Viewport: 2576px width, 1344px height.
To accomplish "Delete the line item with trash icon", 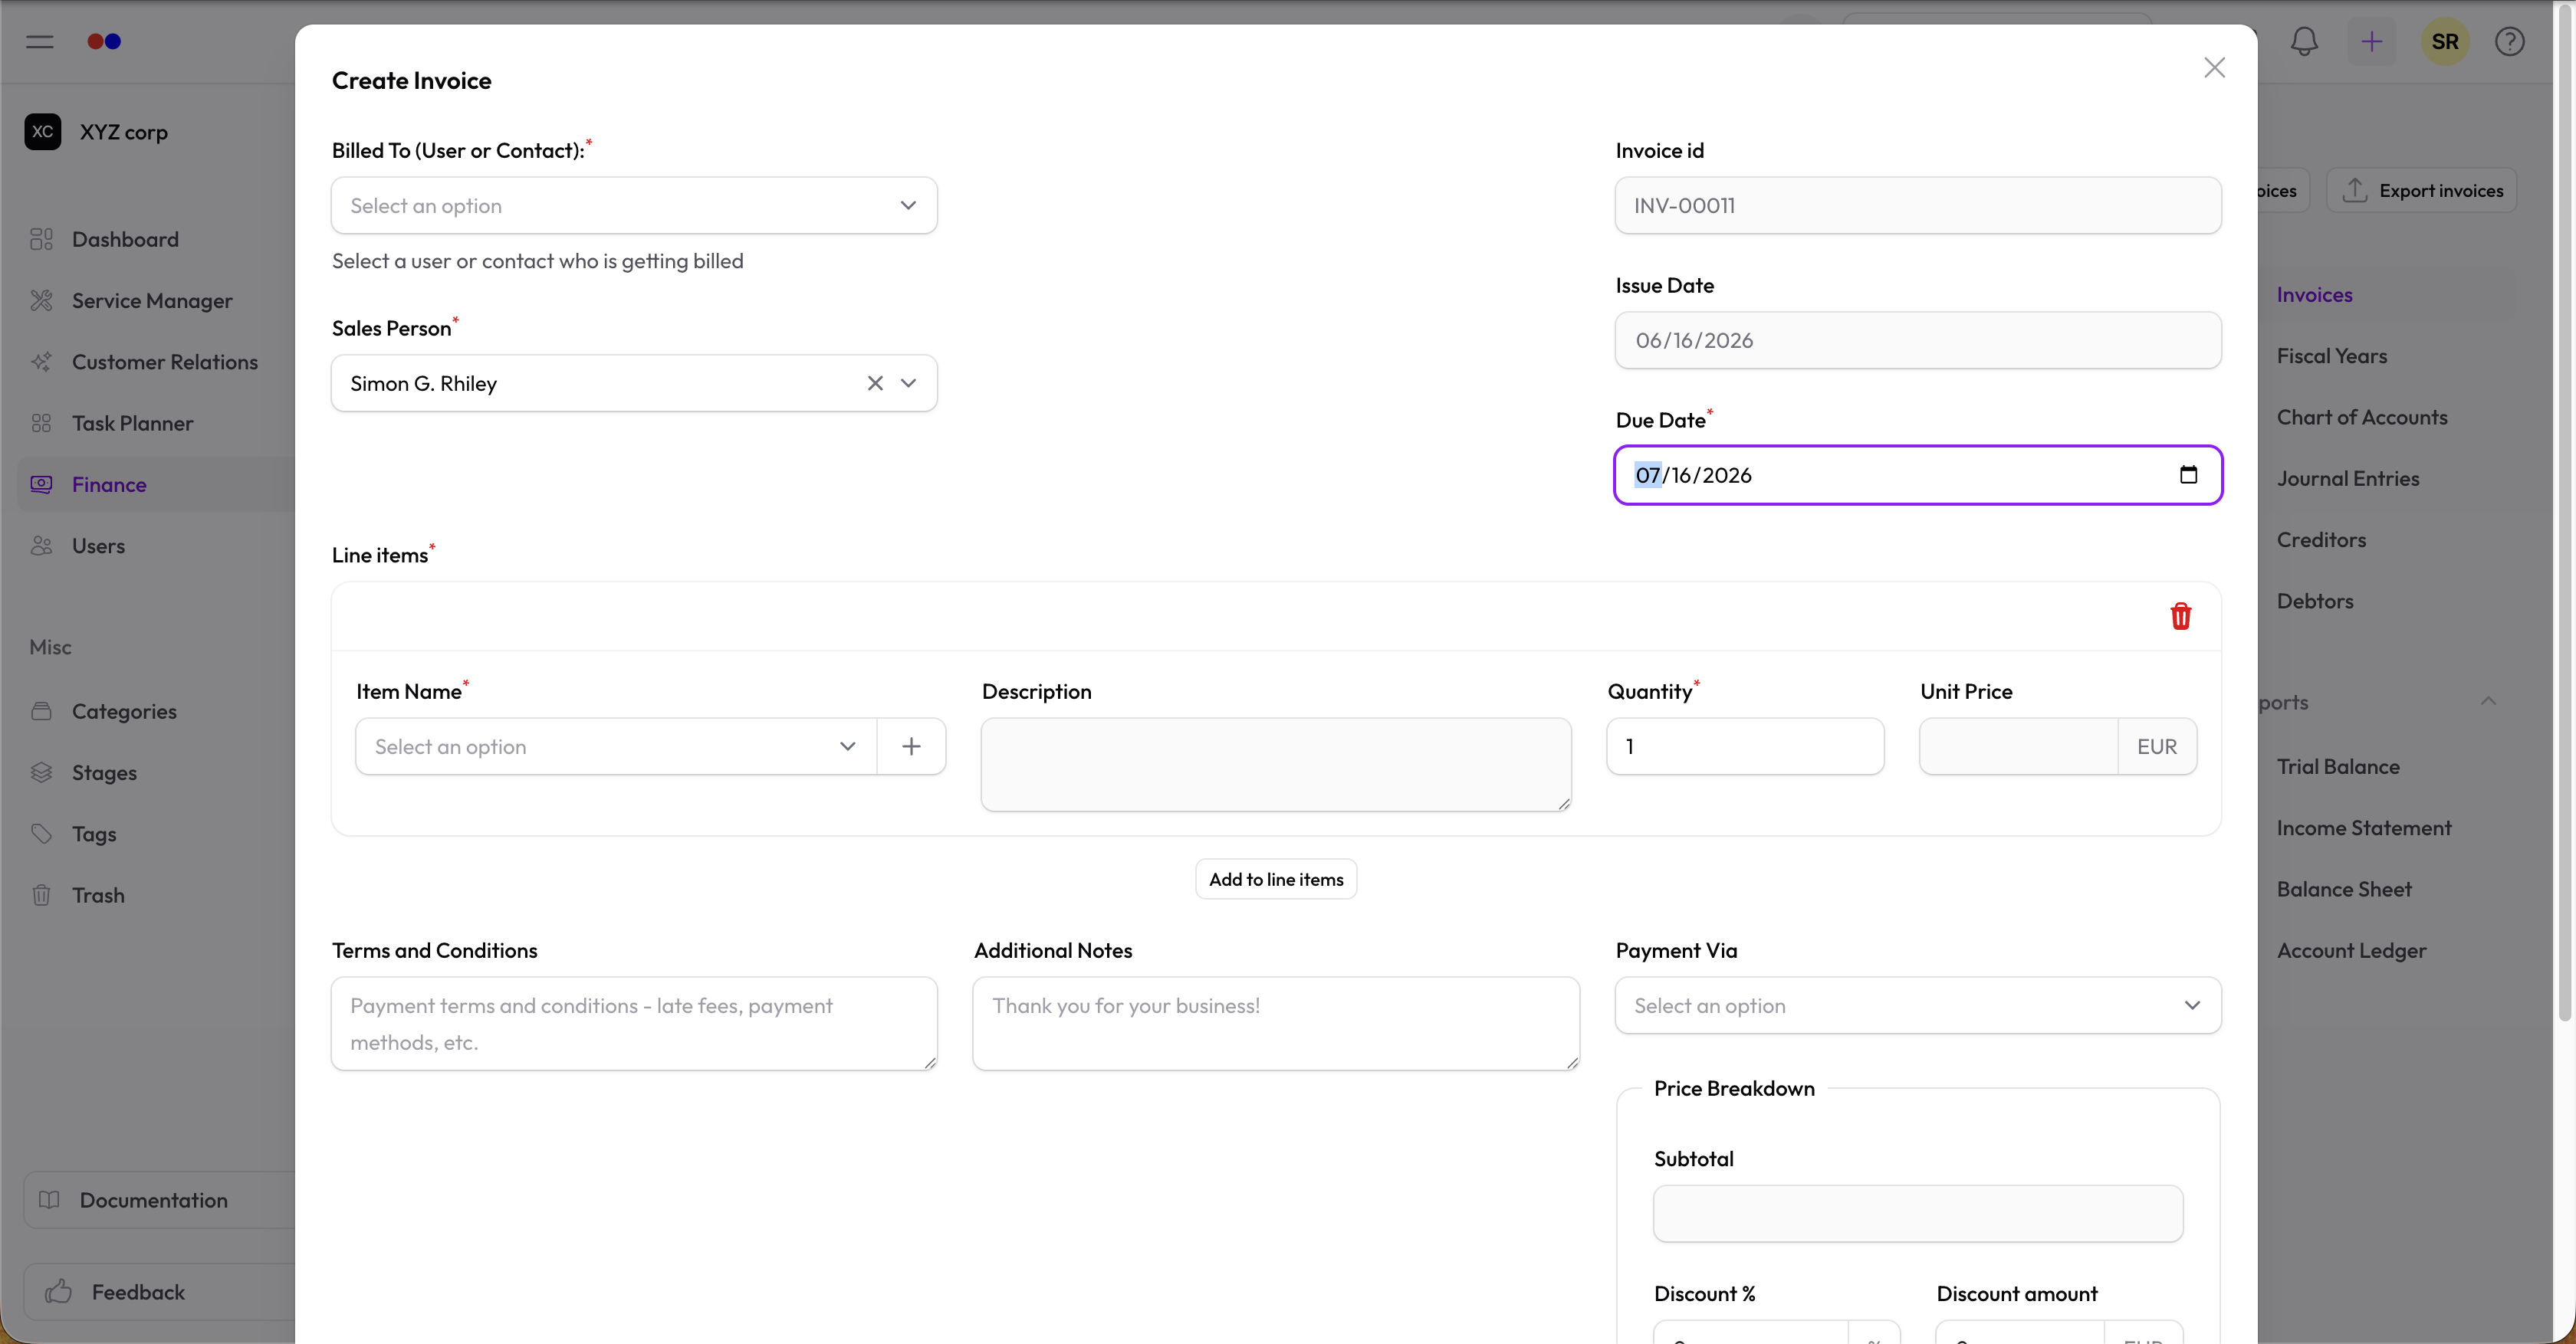I will click(2181, 615).
